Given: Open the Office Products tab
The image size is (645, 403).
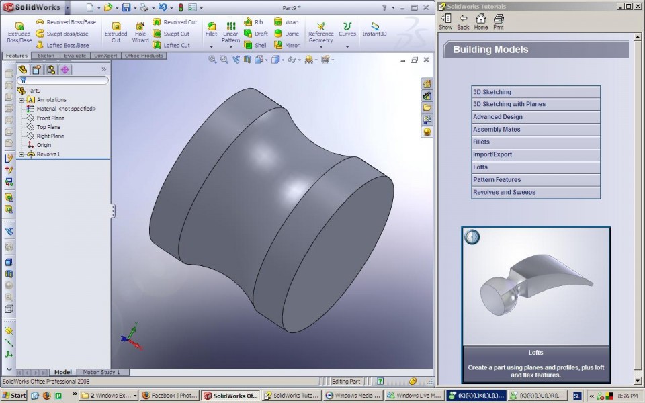Looking at the screenshot, I should point(144,56).
